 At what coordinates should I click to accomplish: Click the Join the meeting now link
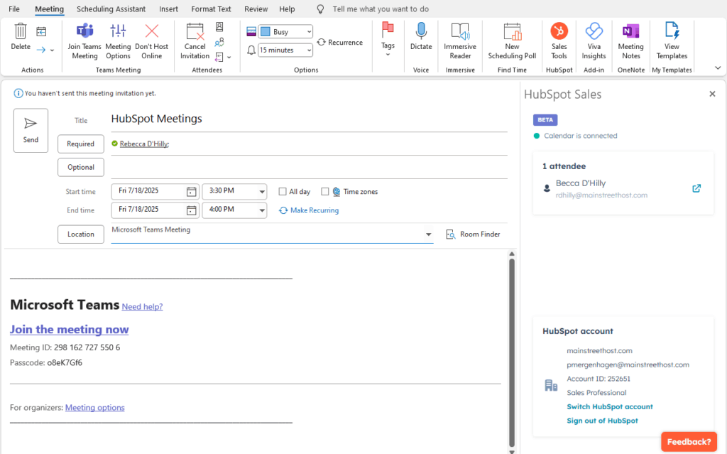pyautogui.click(x=69, y=329)
